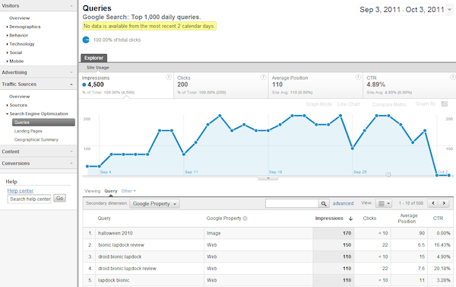Viewport: 456px width, 287px height.
Task: Click the 'halloween 2010' query row
Action: click(x=116, y=234)
